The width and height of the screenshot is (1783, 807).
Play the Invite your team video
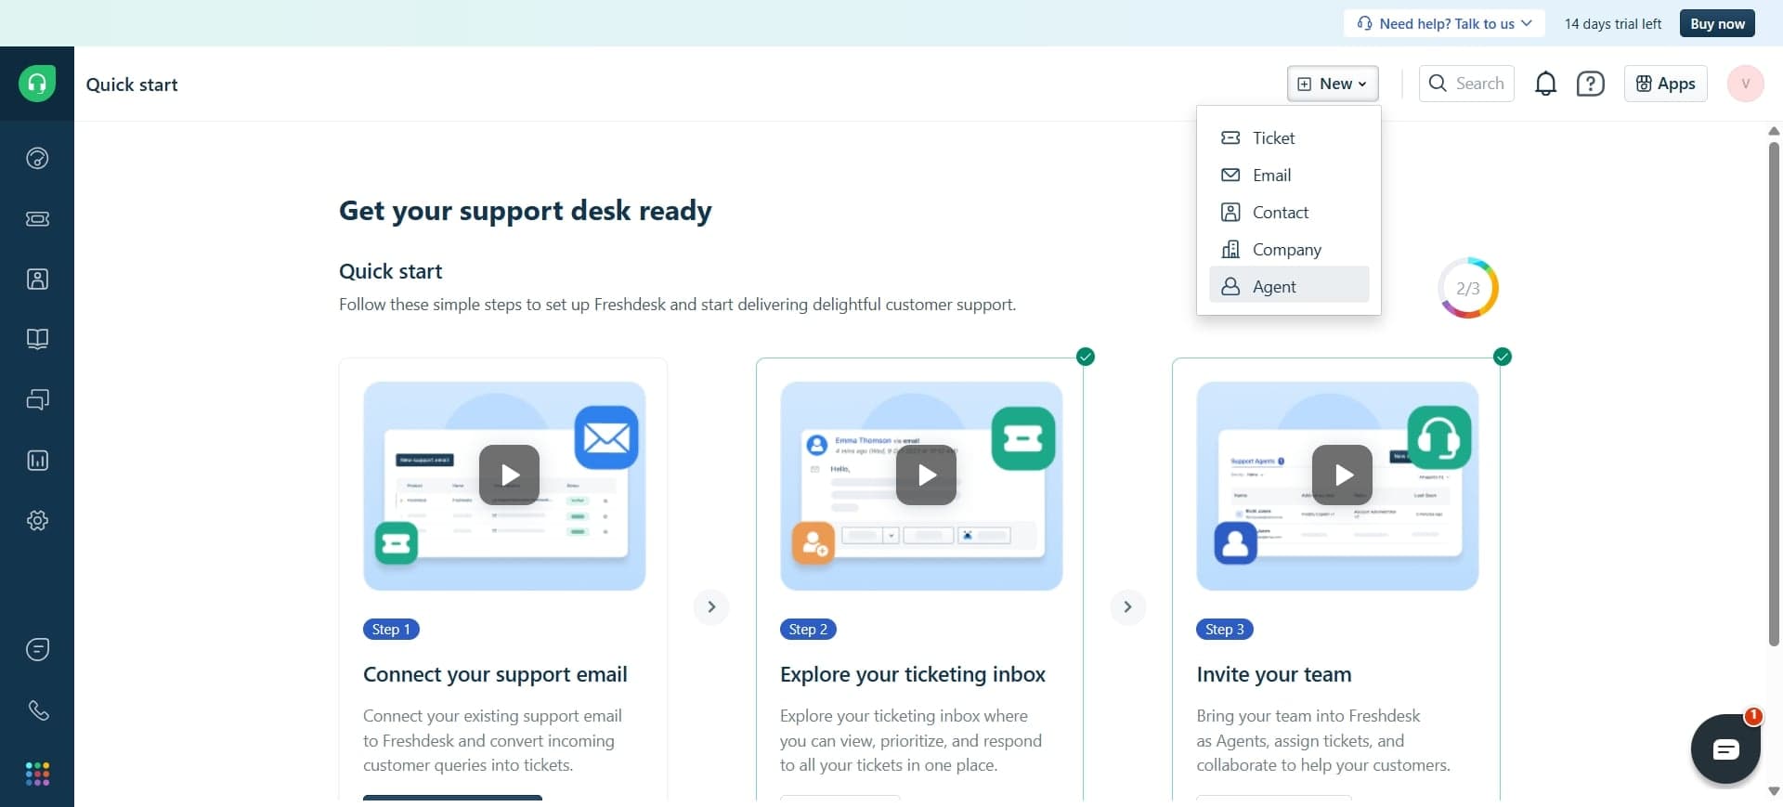pos(1341,475)
